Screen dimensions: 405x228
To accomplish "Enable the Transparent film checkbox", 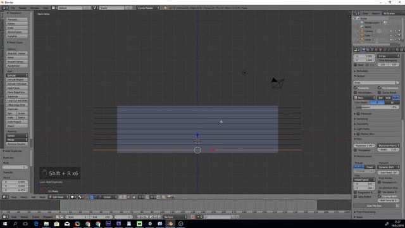I will 356,150.
